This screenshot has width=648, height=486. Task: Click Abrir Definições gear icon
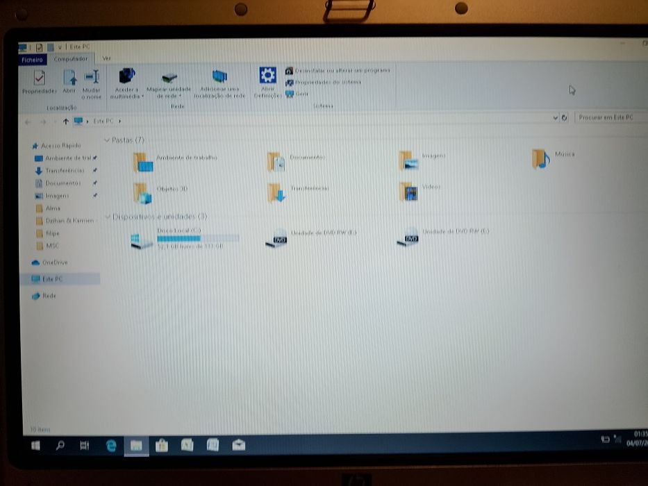(x=267, y=83)
